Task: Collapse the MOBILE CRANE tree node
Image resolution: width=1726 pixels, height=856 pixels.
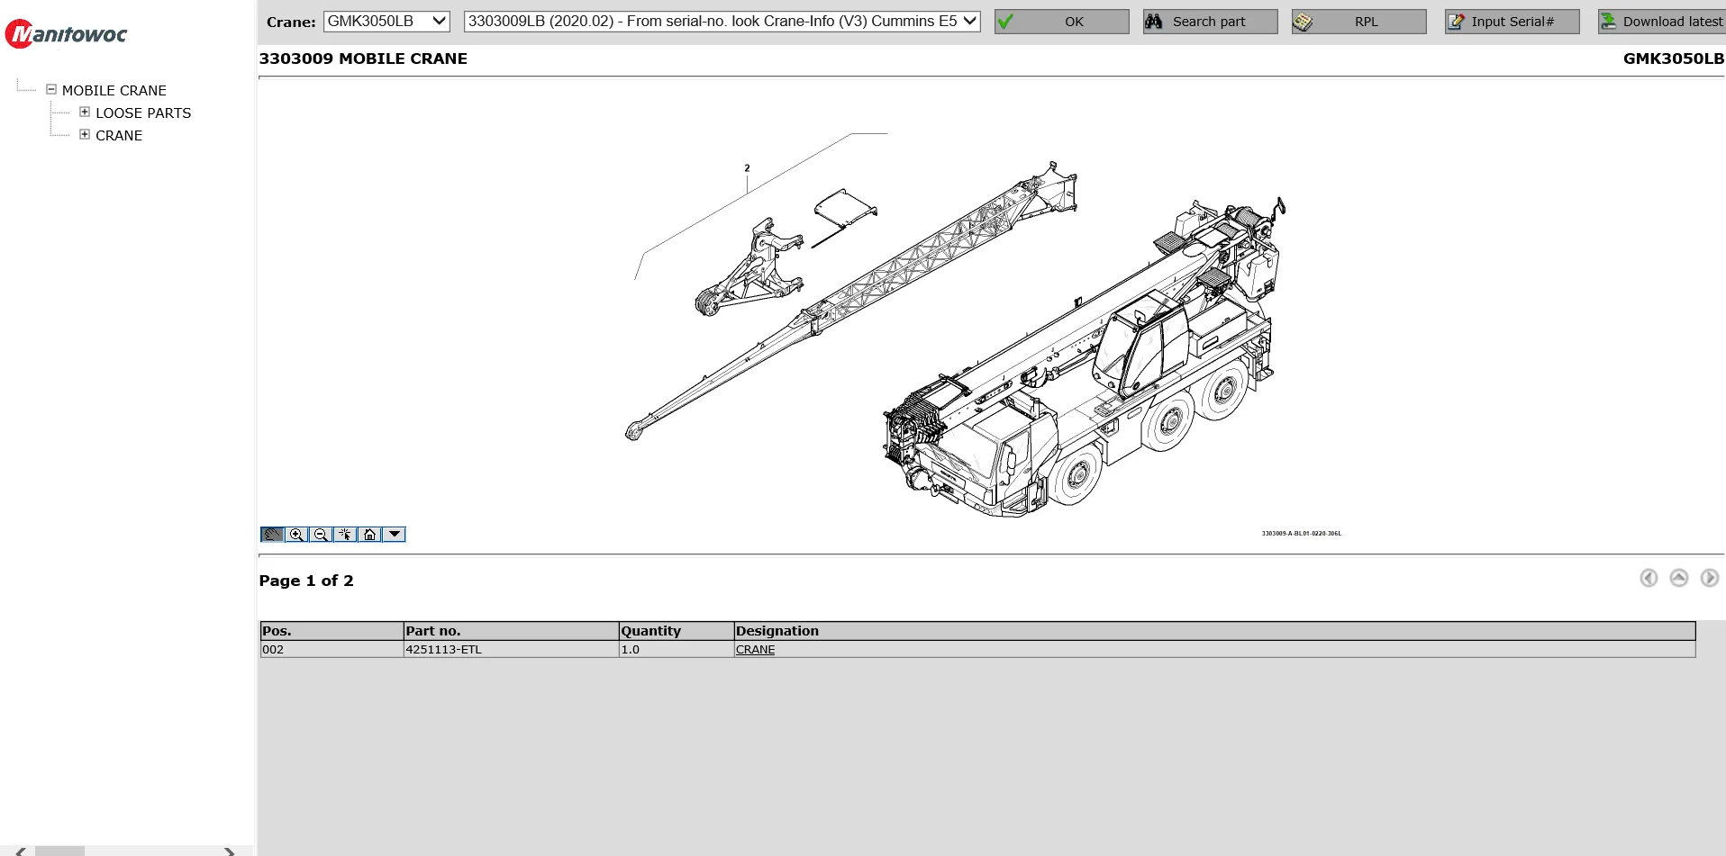Action: [x=51, y=89]
